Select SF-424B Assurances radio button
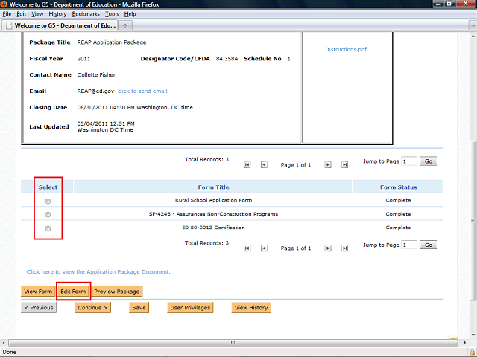The width and height of the screenshot is (477, 357). click(x=48, y=214)
